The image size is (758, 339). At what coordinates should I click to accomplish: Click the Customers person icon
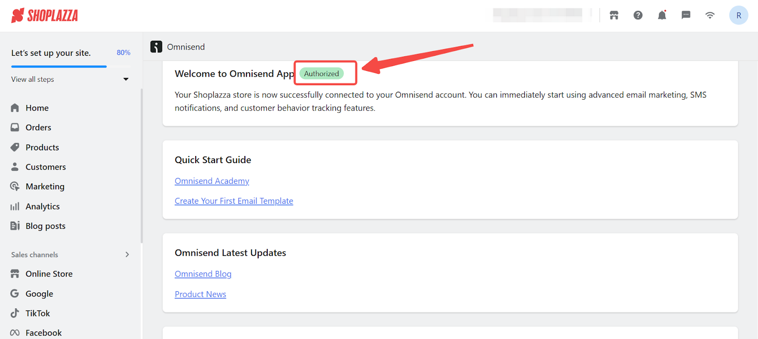(15, 167)
